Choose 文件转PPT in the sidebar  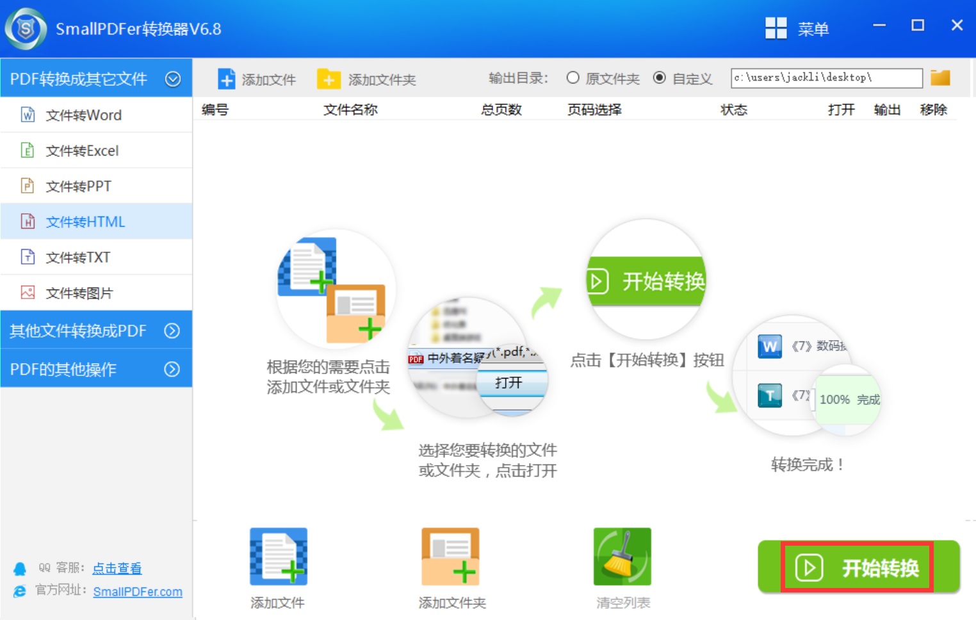coord(96,186)
